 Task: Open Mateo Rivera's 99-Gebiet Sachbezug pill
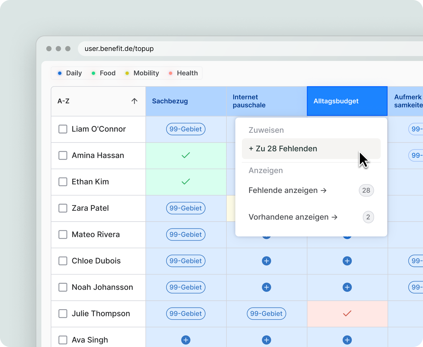tap(186, 234)
